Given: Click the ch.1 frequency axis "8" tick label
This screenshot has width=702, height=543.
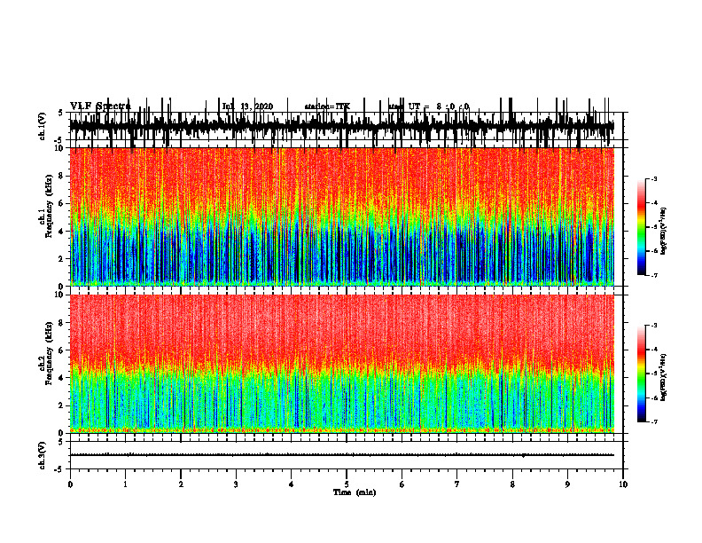Looking at the screenshot, I should tap(62, 176).
